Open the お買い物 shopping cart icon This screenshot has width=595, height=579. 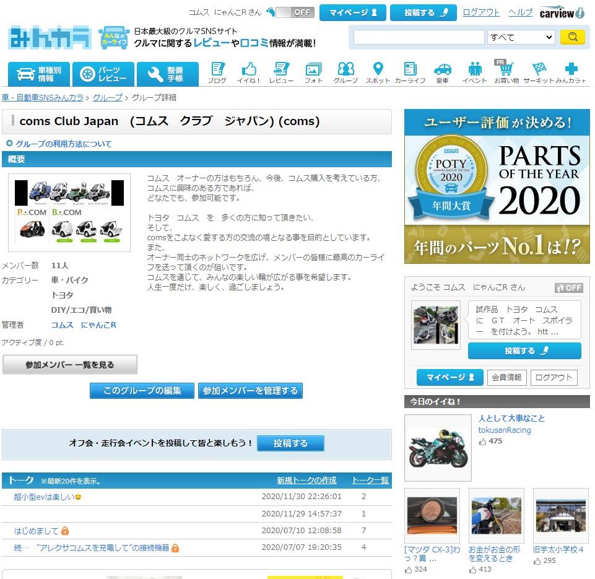click(x=506, y=72)
